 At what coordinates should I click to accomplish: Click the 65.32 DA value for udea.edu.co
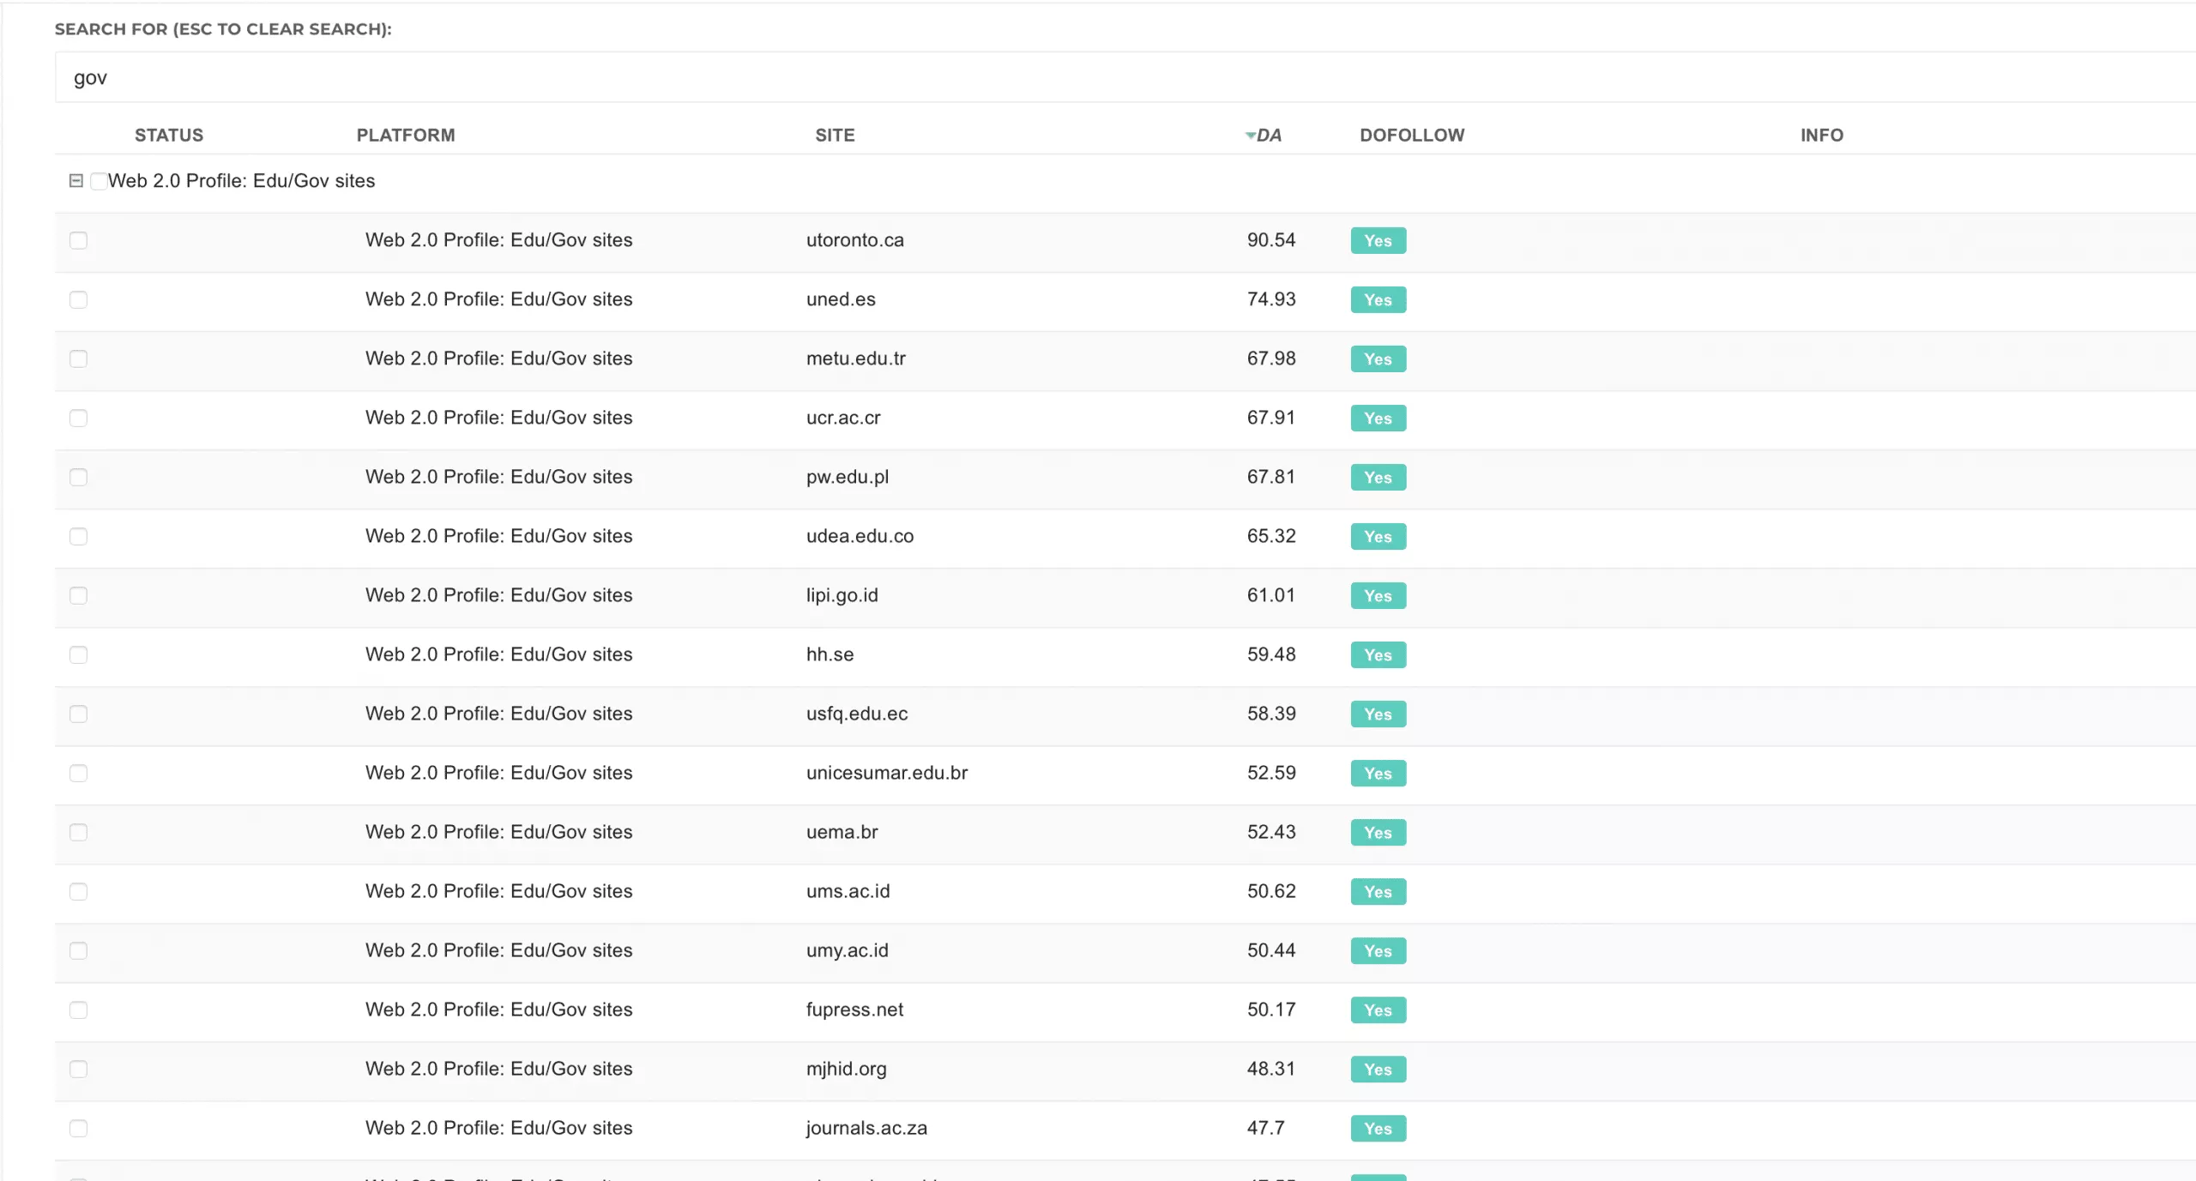click(1271, 536)
